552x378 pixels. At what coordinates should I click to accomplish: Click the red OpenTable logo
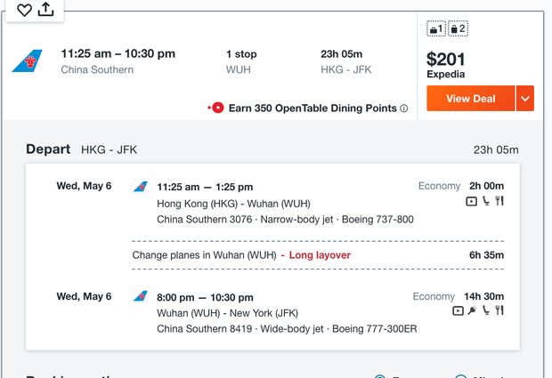click(216, 109)
